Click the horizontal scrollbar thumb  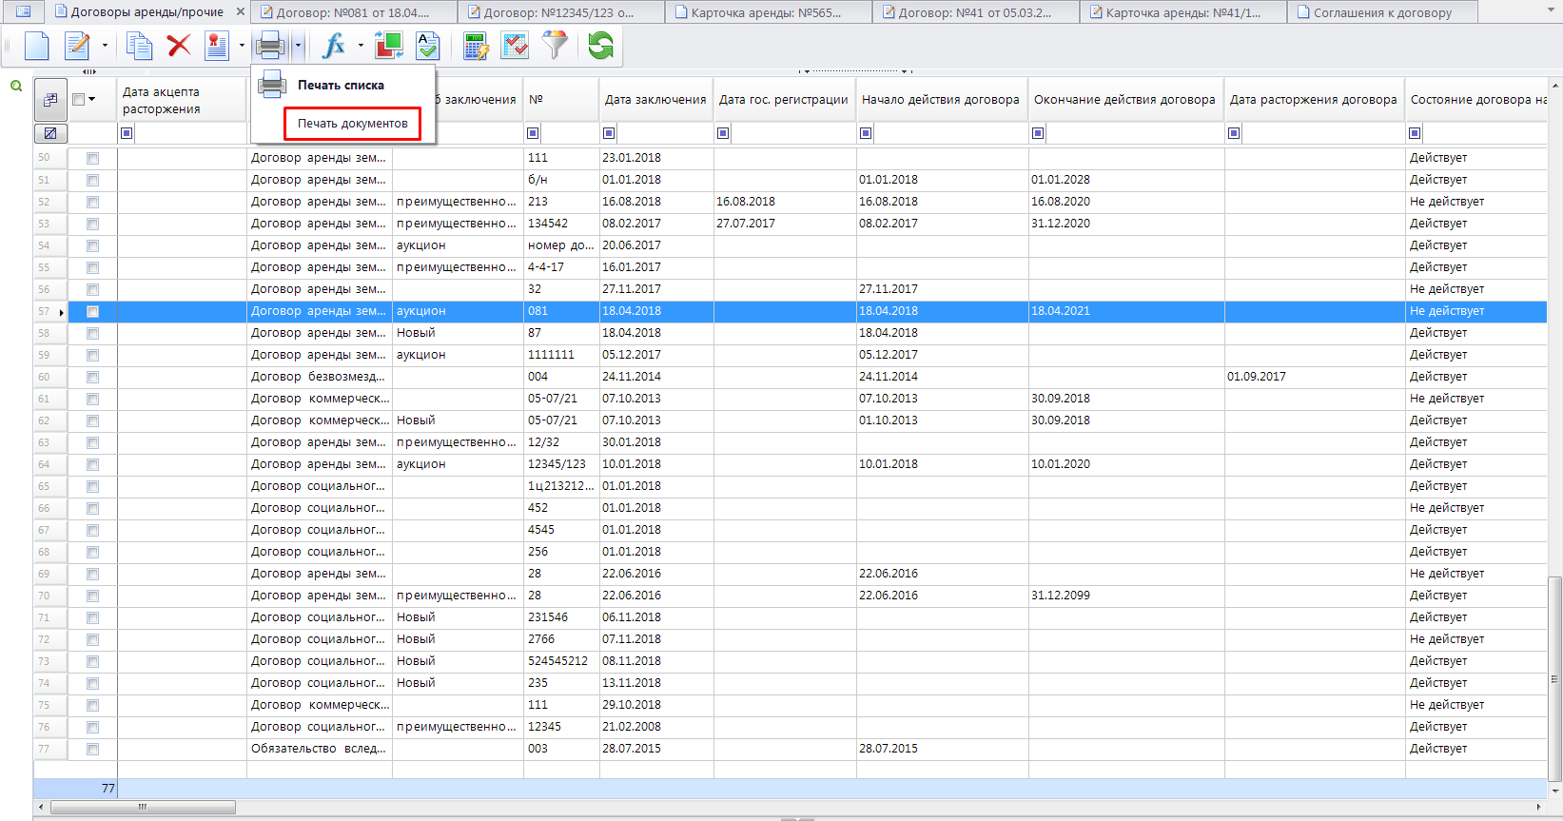click(x=143, y=807)
